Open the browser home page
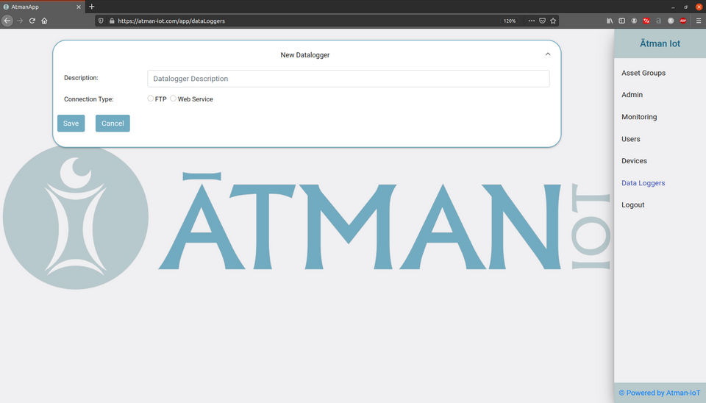 [x=44, y=21]
